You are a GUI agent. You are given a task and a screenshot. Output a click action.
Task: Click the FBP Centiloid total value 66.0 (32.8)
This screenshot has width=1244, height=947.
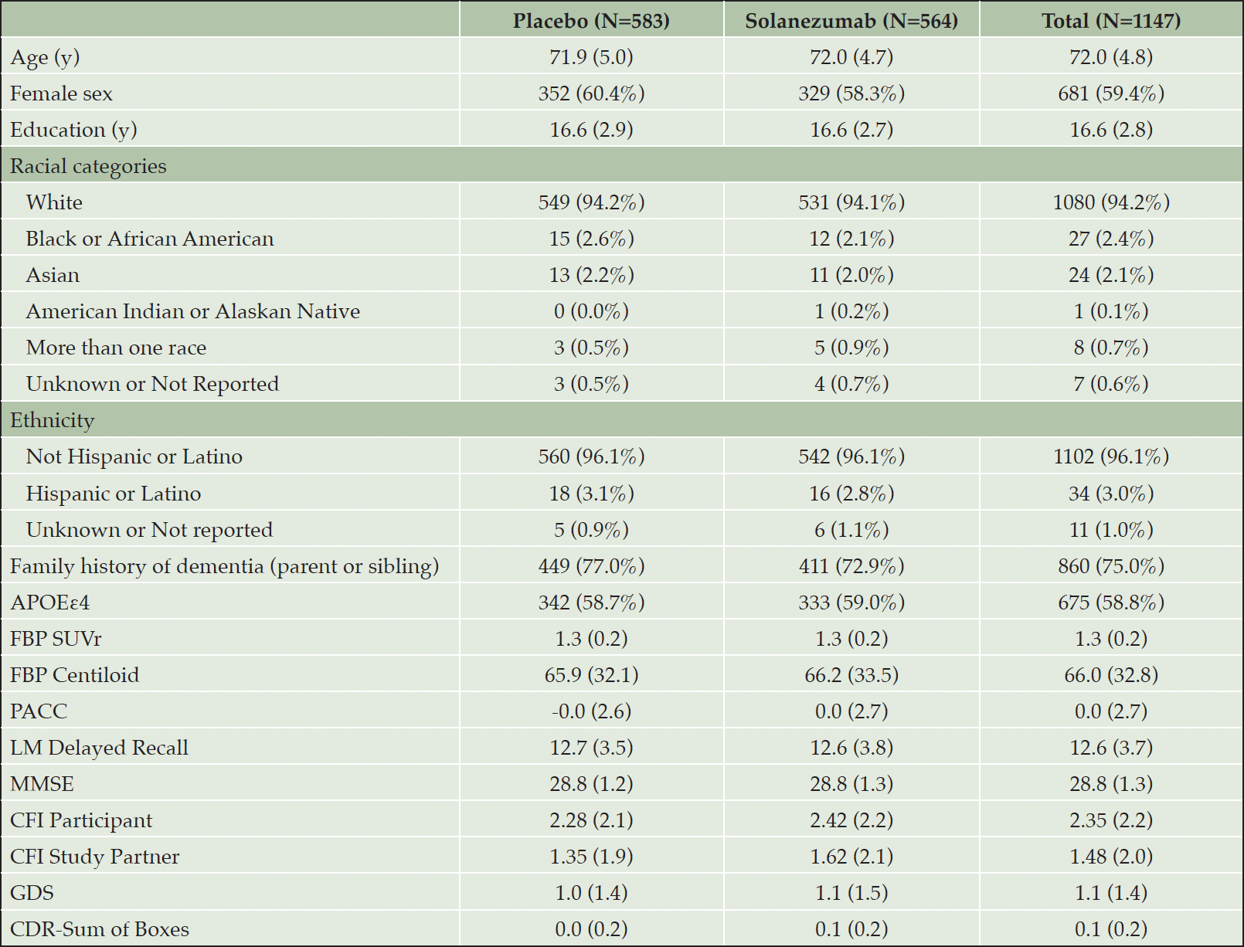(x=1111, y=675)
